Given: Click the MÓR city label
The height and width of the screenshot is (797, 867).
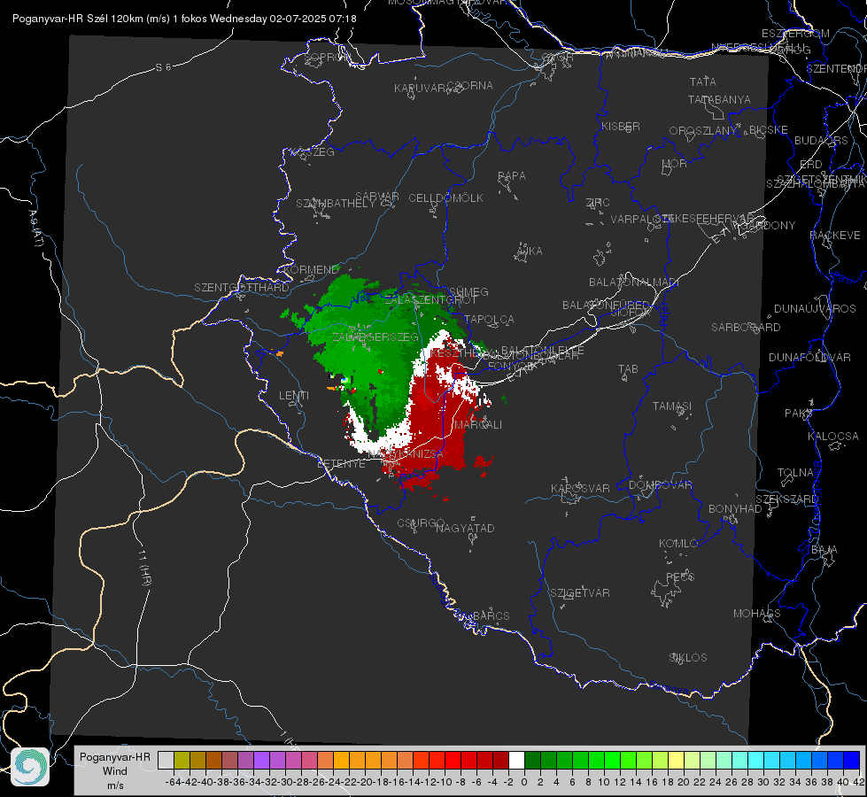Looking at the screenshot, I should click(x=675, y=164).
